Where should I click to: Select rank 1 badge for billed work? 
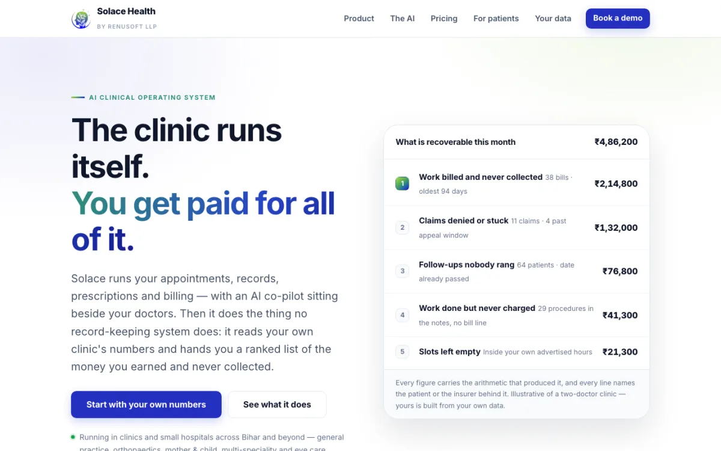[403, 183]
